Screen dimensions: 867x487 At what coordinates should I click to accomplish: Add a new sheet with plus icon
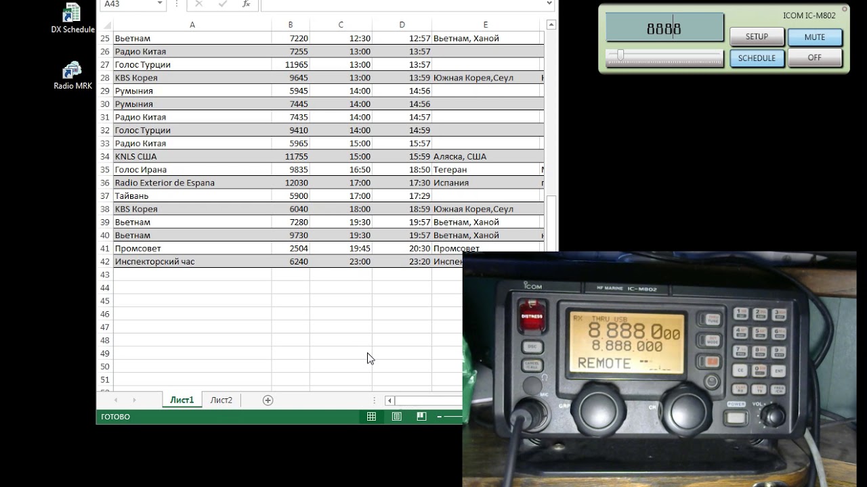pyautogui.click(x=268, y=400)
